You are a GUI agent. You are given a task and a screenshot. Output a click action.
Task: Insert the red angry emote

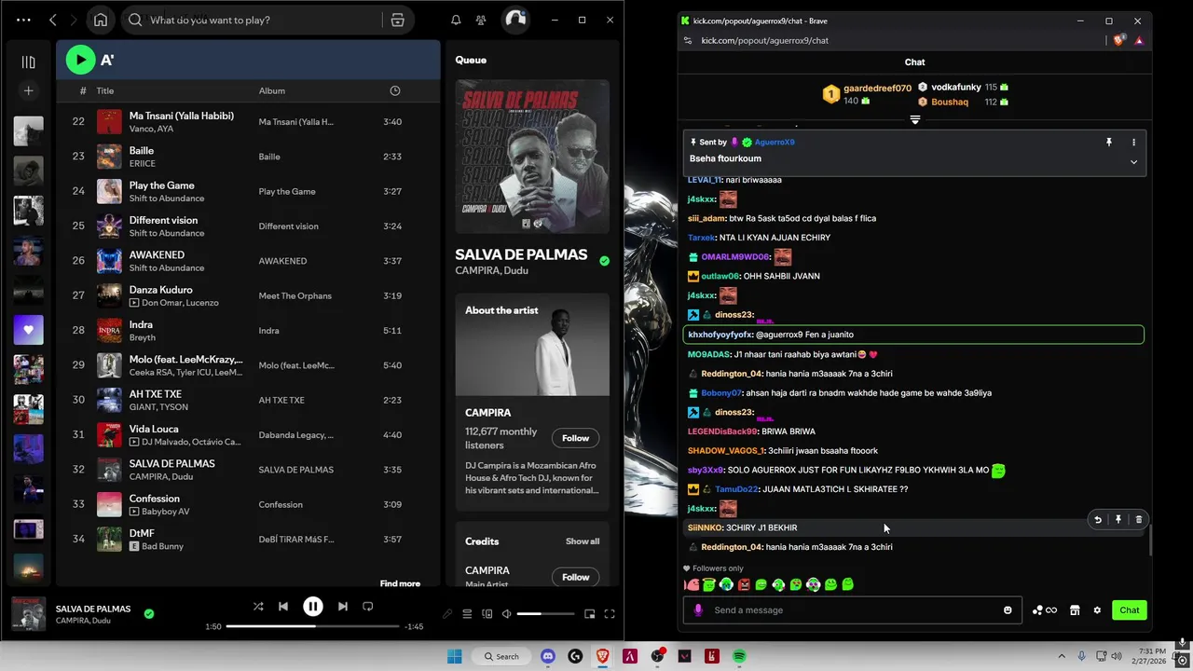click(744, 584)
